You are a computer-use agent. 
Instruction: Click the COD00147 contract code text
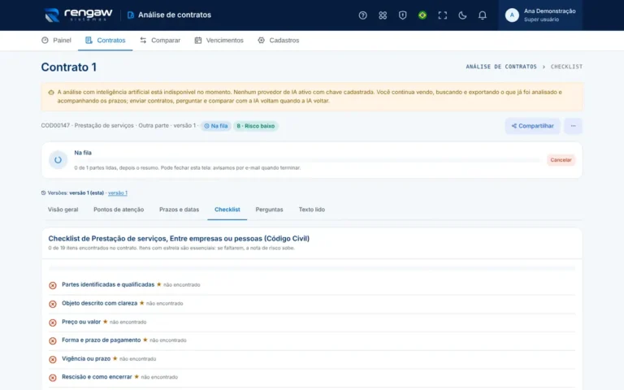click(55, 125)
